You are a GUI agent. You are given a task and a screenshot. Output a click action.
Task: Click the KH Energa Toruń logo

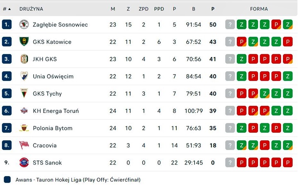tap(24, 111)
